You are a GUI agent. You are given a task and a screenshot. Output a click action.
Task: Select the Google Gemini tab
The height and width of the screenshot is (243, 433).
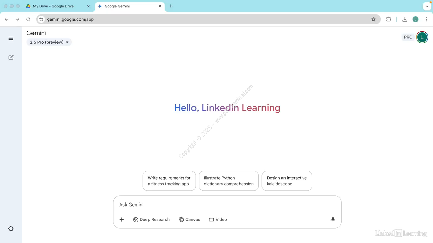tap(130, 6)
